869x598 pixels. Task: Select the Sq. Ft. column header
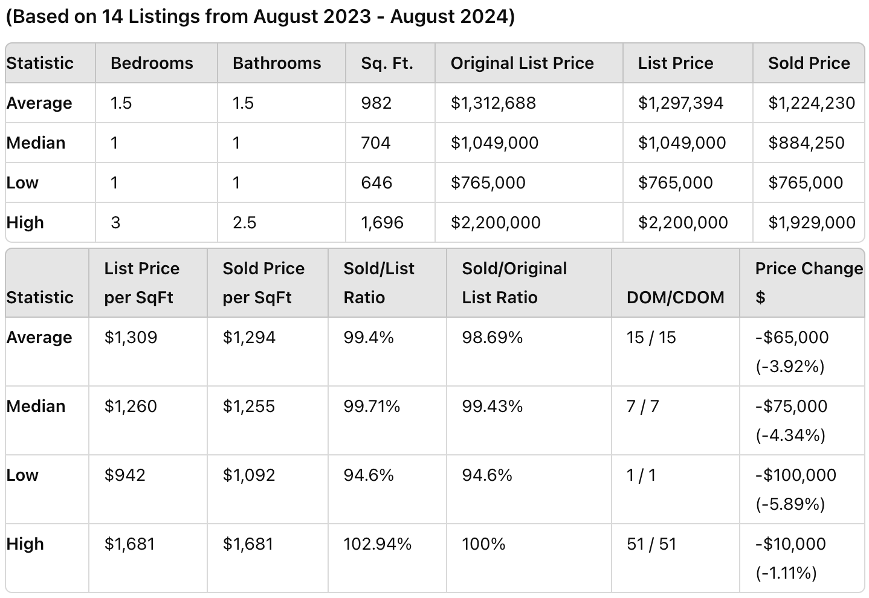click(387, 63)
